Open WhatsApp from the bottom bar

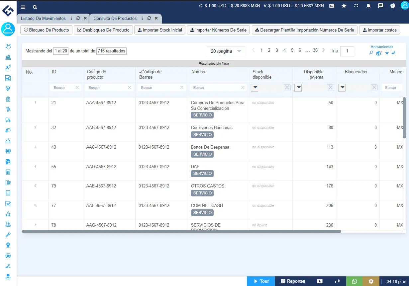coord(354,281)
